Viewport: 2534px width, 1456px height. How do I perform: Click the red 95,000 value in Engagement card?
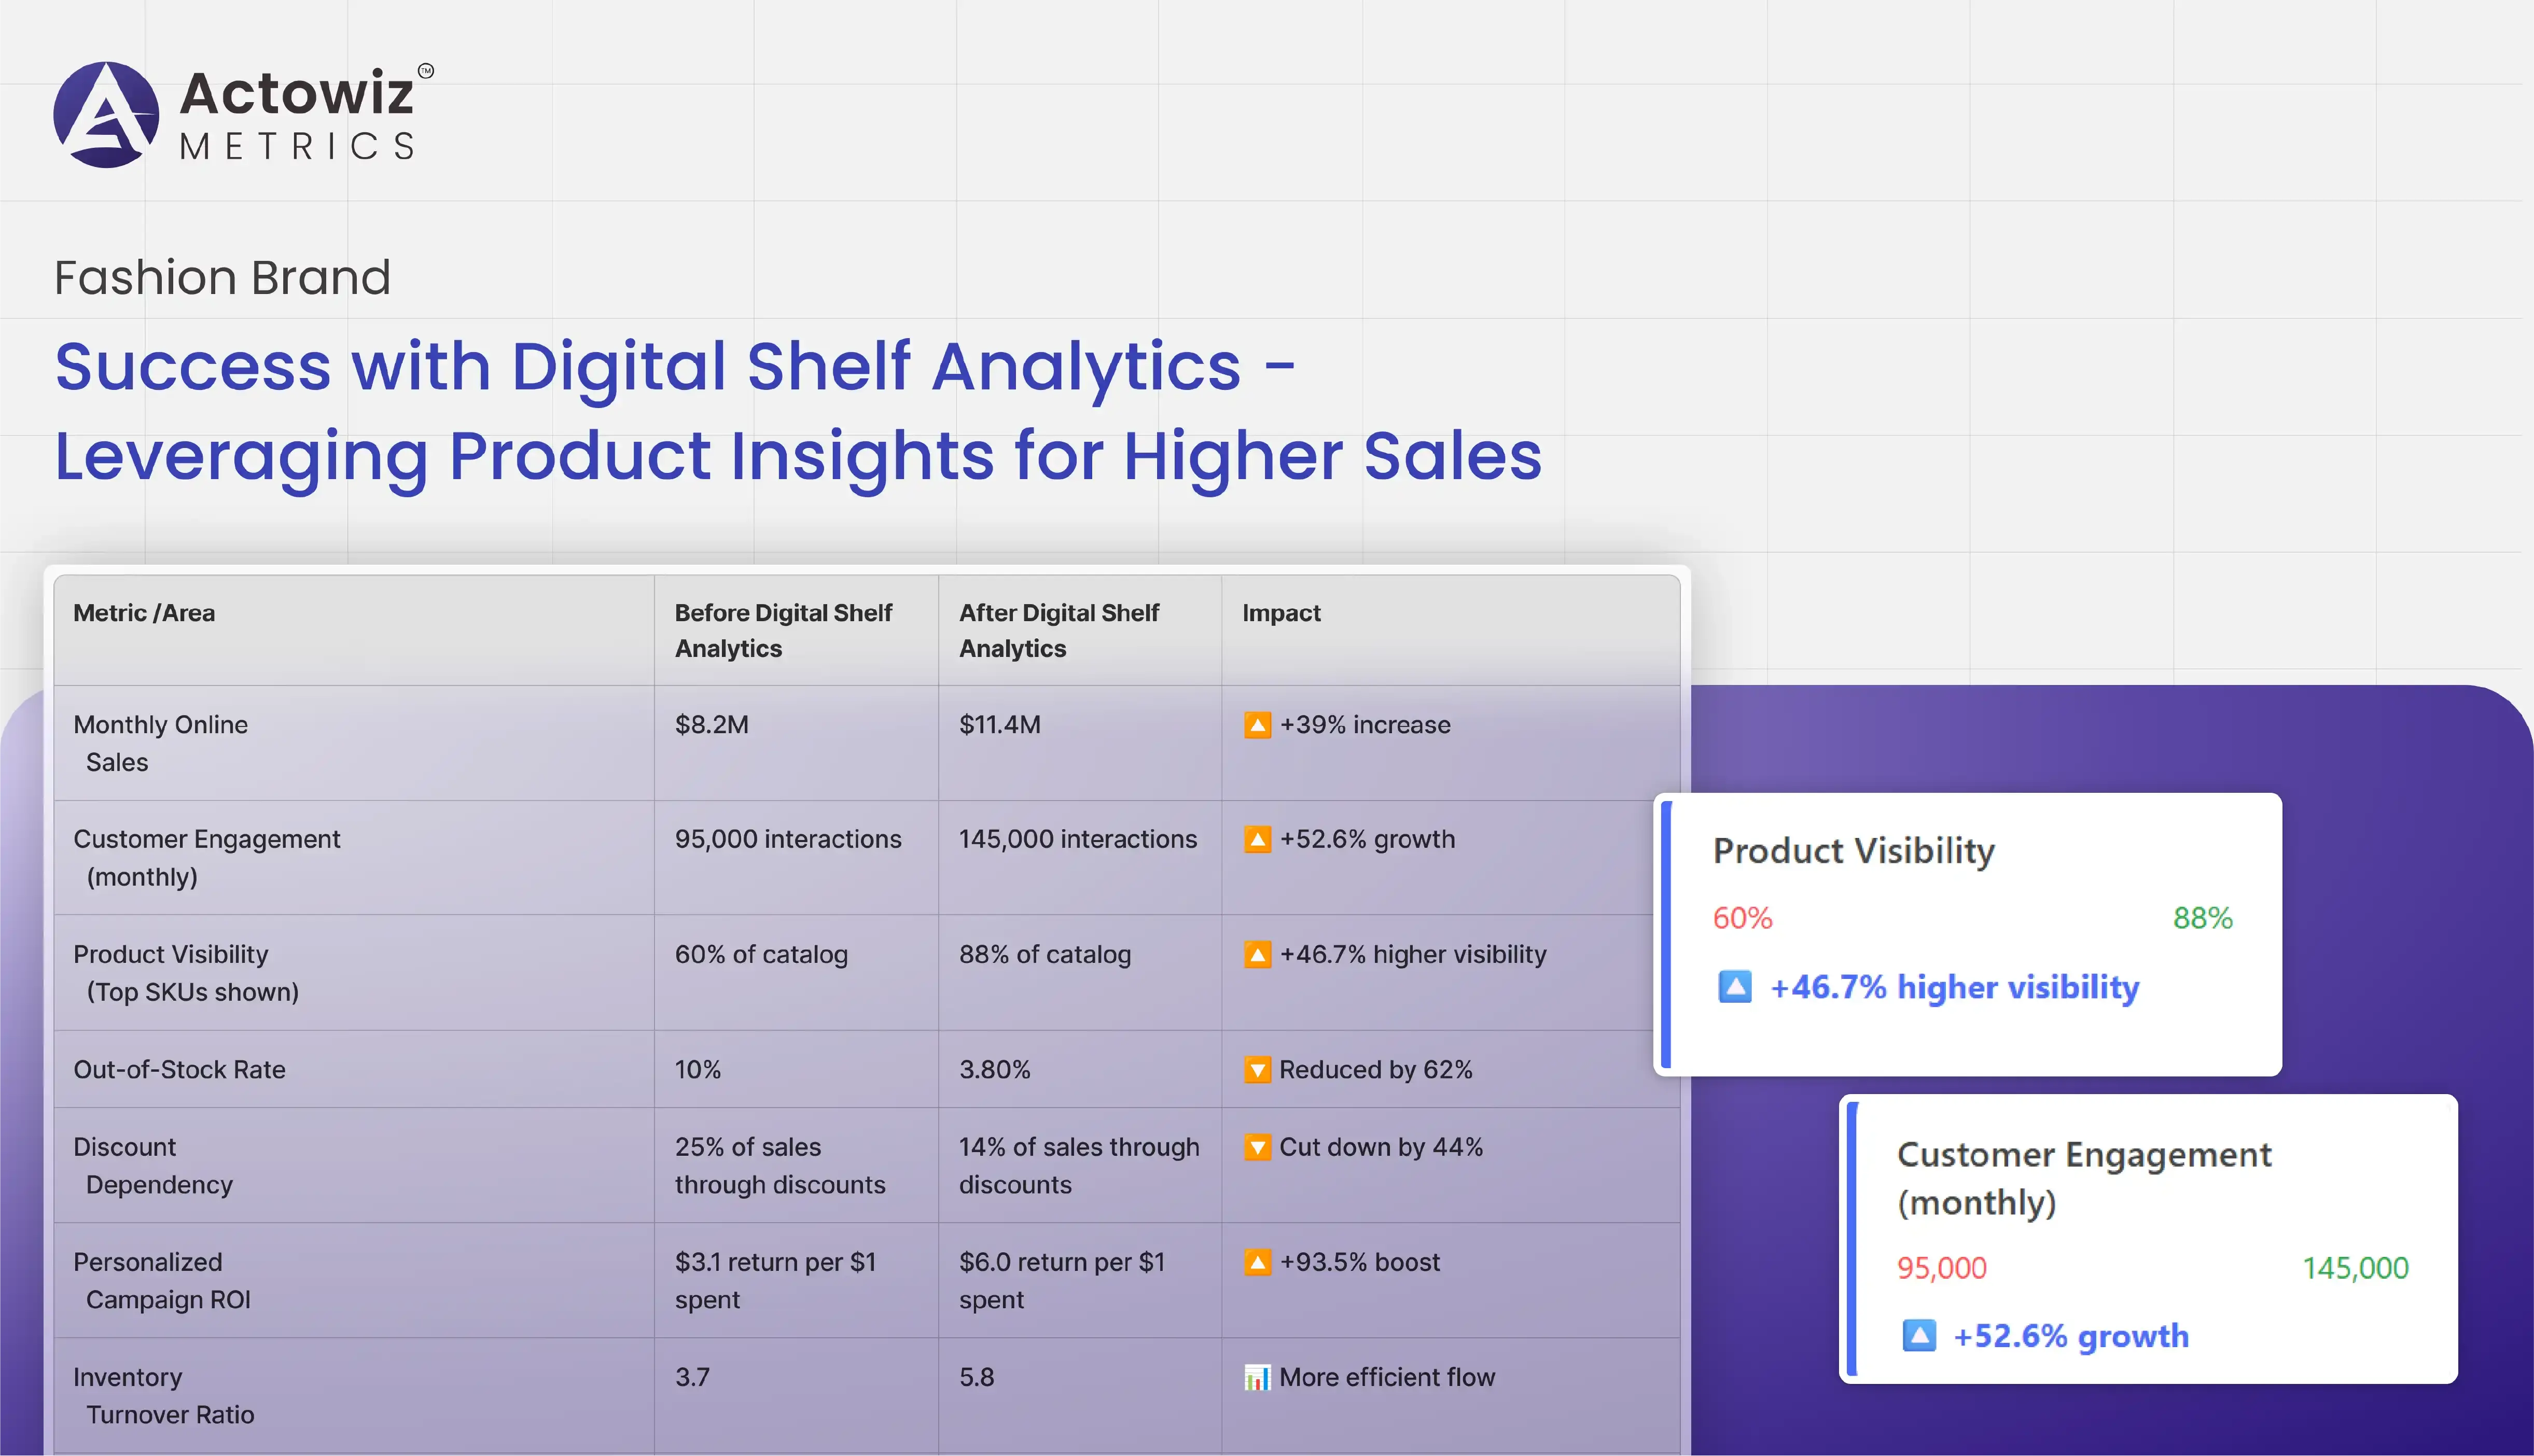point(1941,1267)
